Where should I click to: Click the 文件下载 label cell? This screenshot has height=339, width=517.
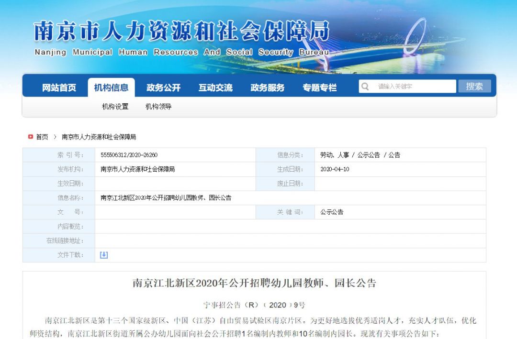click(x=59, y=255)
